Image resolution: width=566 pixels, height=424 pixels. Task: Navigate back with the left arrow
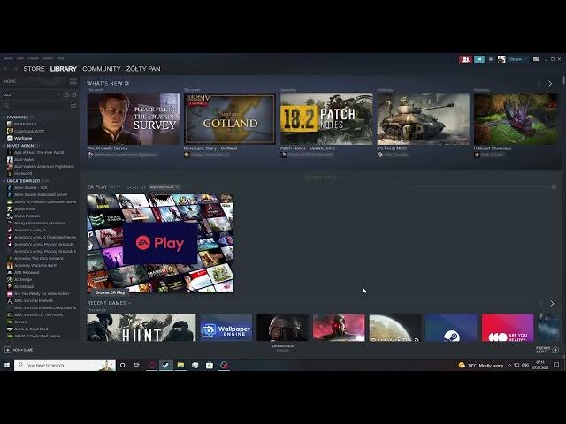pyautogui.click(x=6, y=69)
